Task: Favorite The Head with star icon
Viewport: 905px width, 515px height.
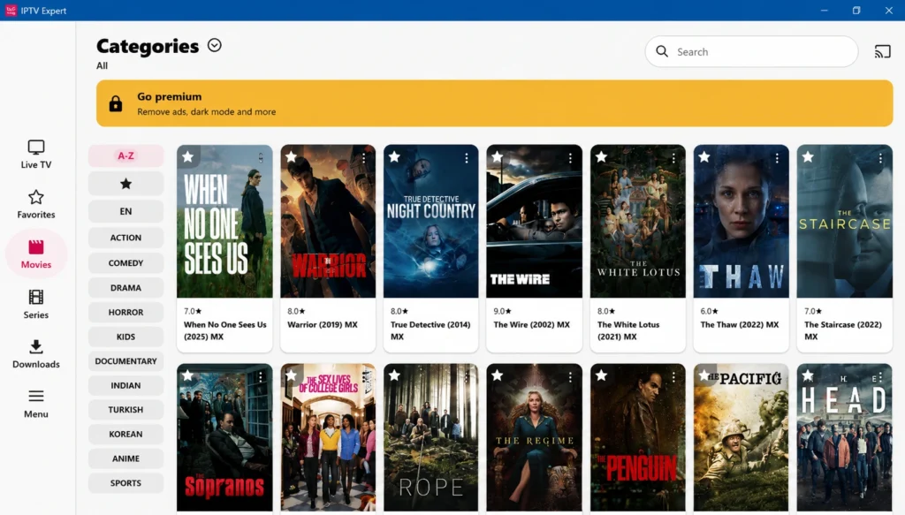Action: pos(808,375)
